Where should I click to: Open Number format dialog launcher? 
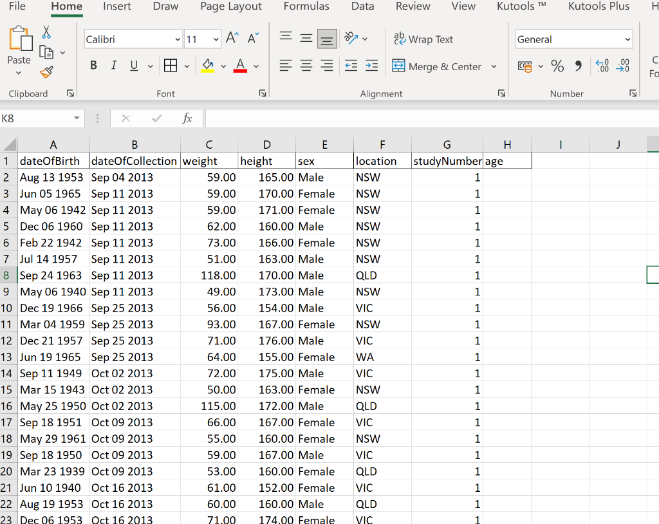pyautogui.click(x=633, y=93)
